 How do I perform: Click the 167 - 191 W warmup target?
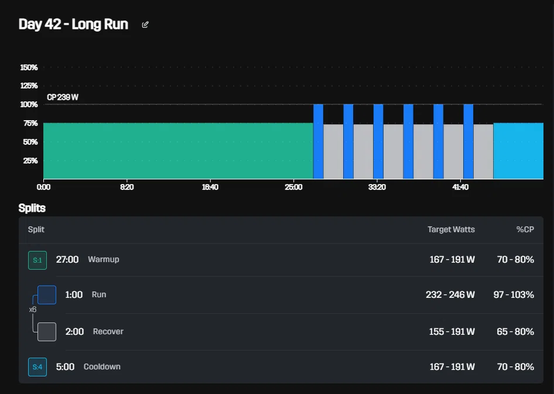pyautogui.click(x=452, y=260)
